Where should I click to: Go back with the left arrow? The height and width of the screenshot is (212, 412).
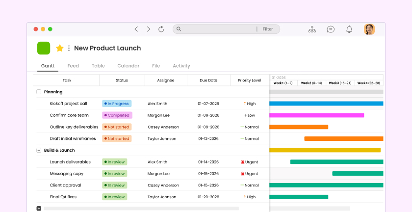[x=136, y=29]
